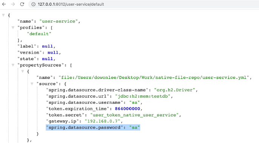259x143 pixels.
Task: Go forward with the browser forward arrow
Action: [x=13, y=4]
